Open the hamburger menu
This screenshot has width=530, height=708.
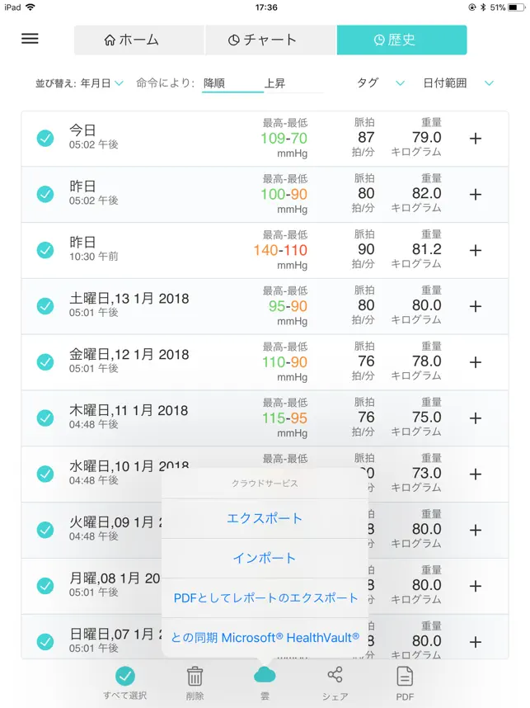(30, 39)
